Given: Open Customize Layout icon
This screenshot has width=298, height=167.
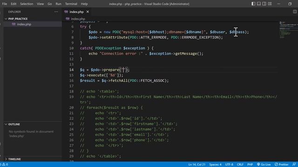Looking at the screenshot, I should tap(270, 4).
